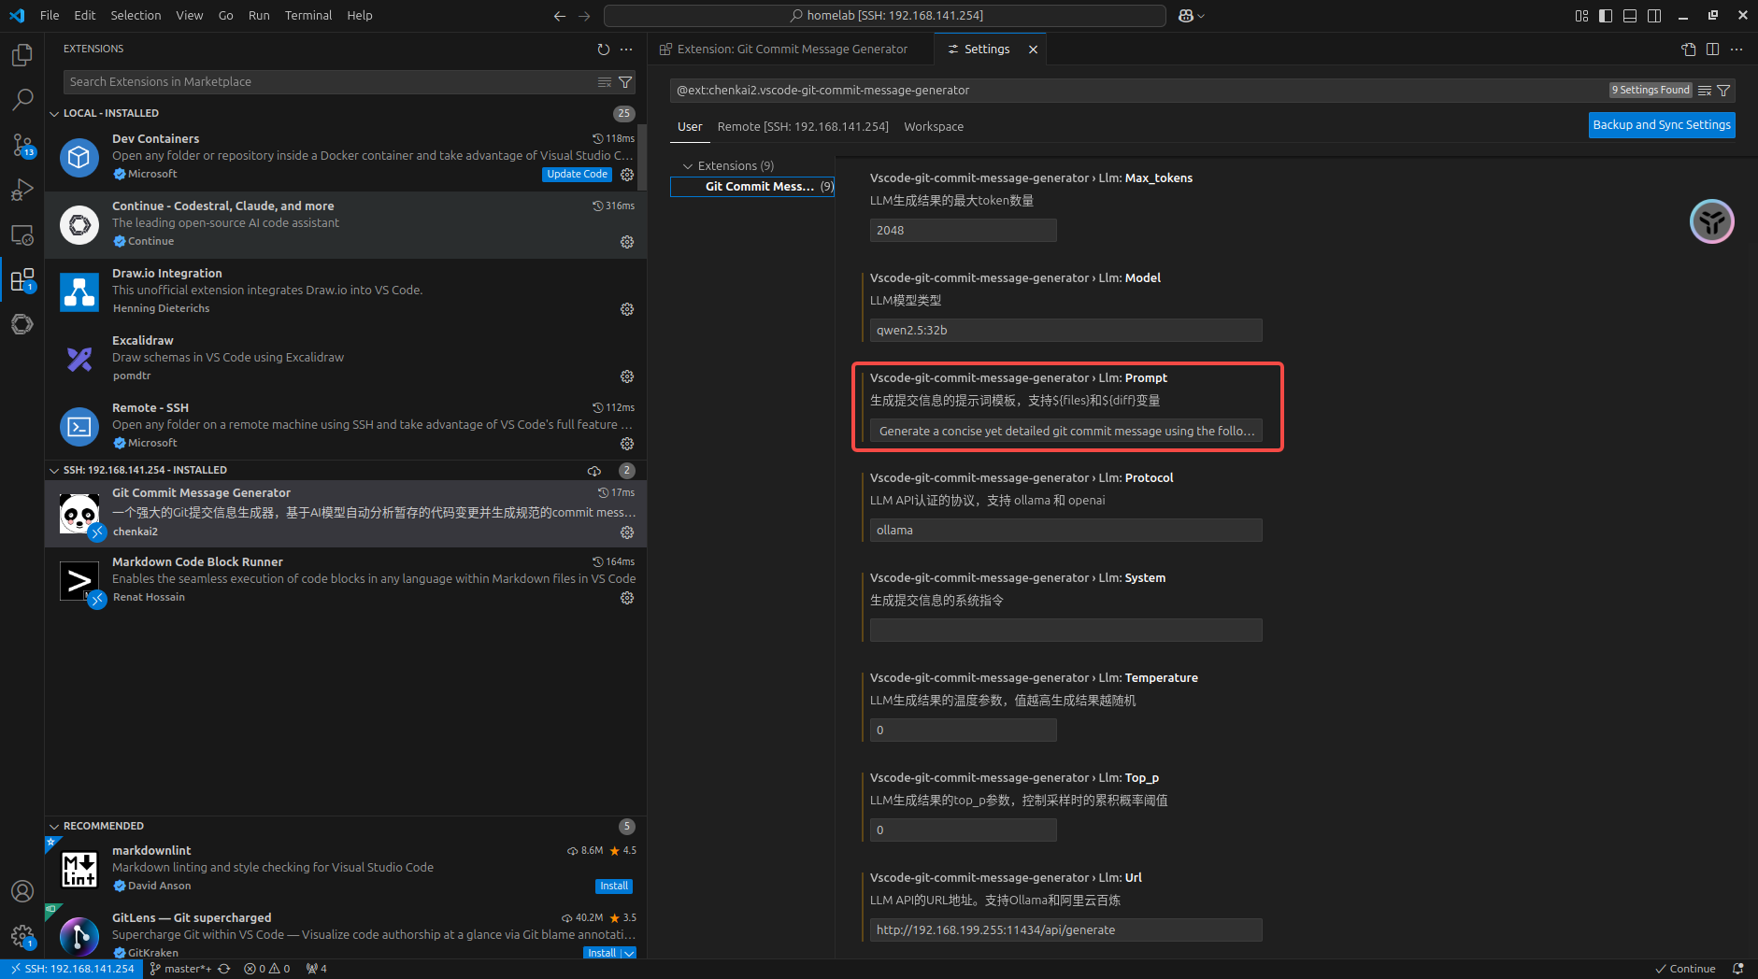Open manage gear for Draw.io Integration
This screenshot has width=1758, height=979.
pos(627,309)
